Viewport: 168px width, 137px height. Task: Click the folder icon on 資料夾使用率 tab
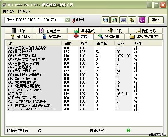pos(132,36)
